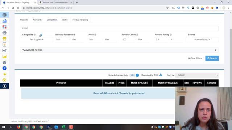232x130 pixels.
Task: Open Firefox from the taskbar
Action: click(18, 127)
